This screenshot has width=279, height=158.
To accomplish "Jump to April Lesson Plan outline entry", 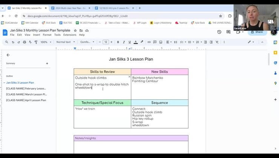I will [x=26, y=100].
